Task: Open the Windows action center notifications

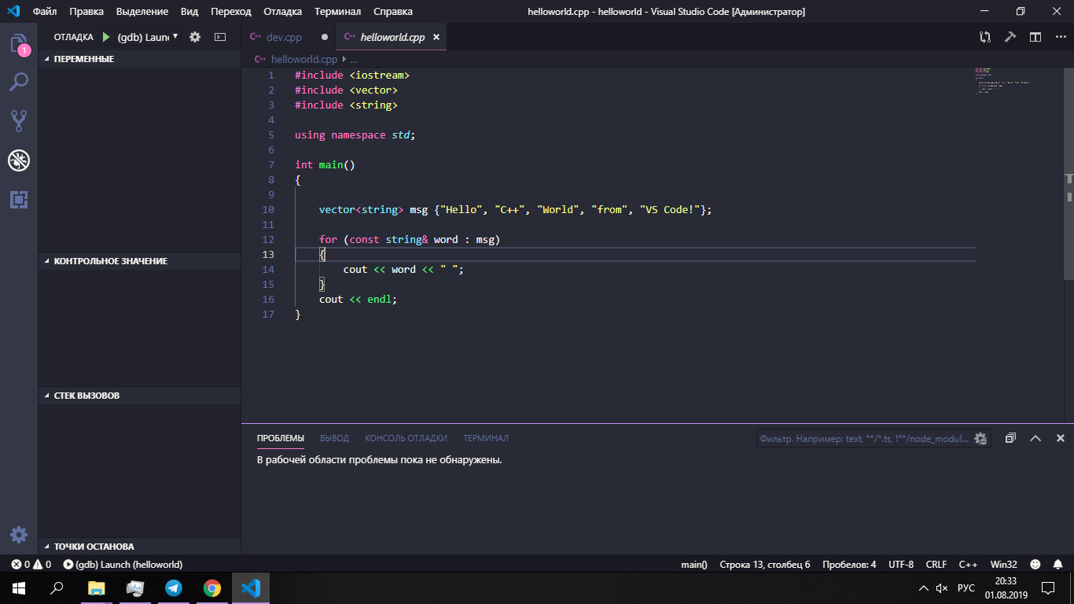Action: (x=1048, y=588)
